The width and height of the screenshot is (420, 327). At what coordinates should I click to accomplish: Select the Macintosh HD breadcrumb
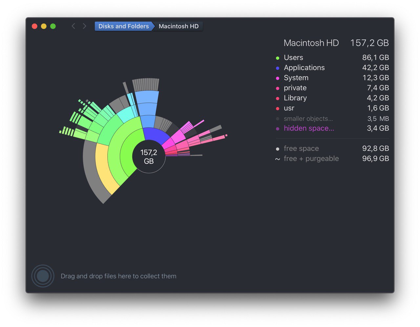click(179, 26)
